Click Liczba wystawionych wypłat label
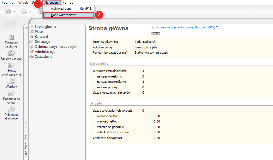Screen dimensions: 273x160 (112, 111)
